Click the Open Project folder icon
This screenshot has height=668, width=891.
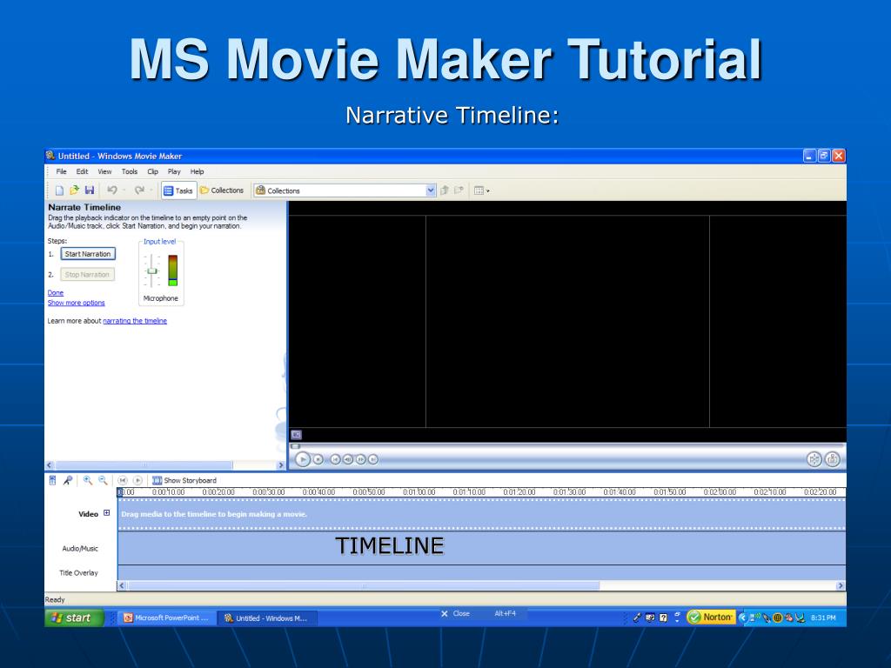(74, 190)
